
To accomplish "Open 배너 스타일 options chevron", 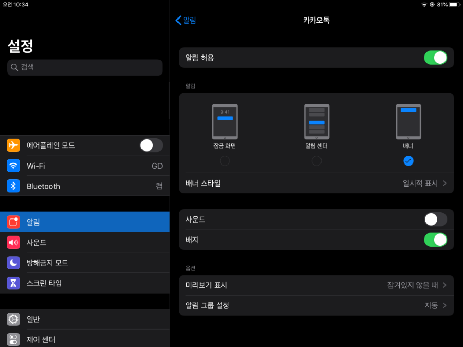I will pyautogui.click(x=444, y=183).
